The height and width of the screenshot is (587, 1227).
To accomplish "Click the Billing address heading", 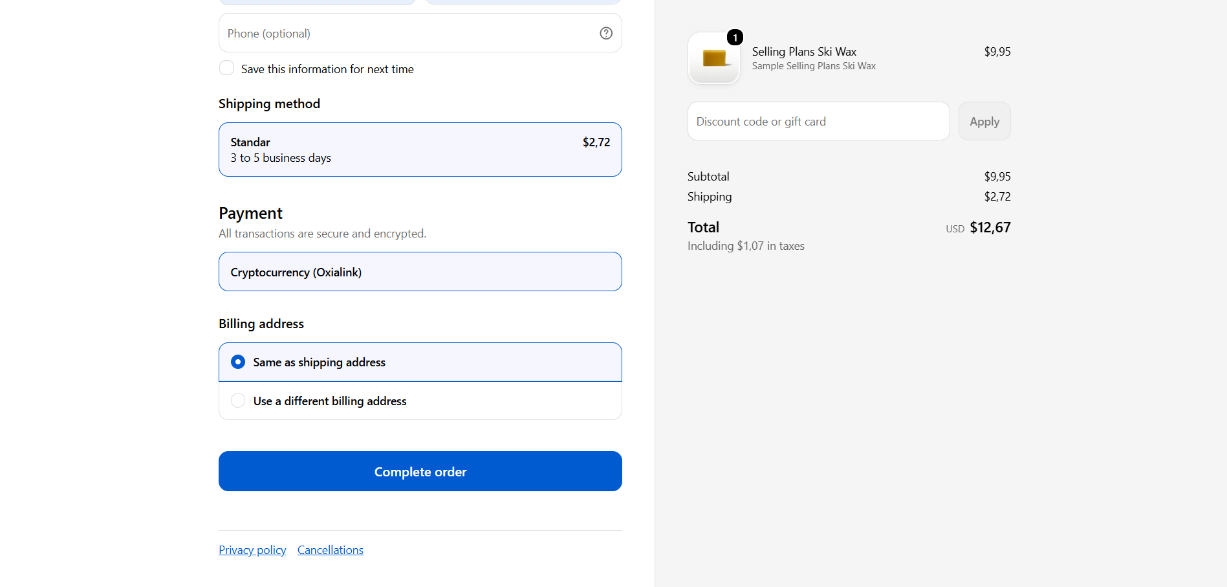I will (x=261, y=324).
